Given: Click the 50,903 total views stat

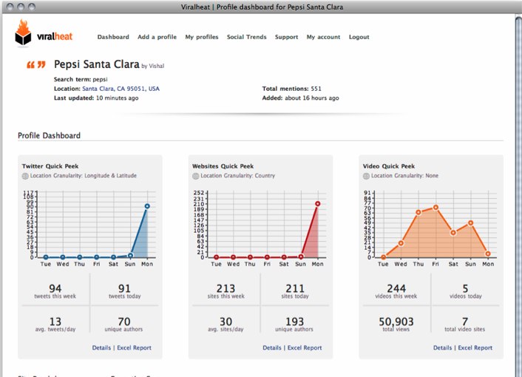Looking at the screenshot, I should point(396,324).
